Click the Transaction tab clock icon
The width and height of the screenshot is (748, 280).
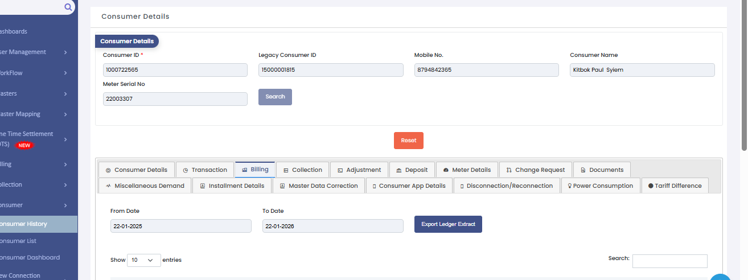point(186,170)
